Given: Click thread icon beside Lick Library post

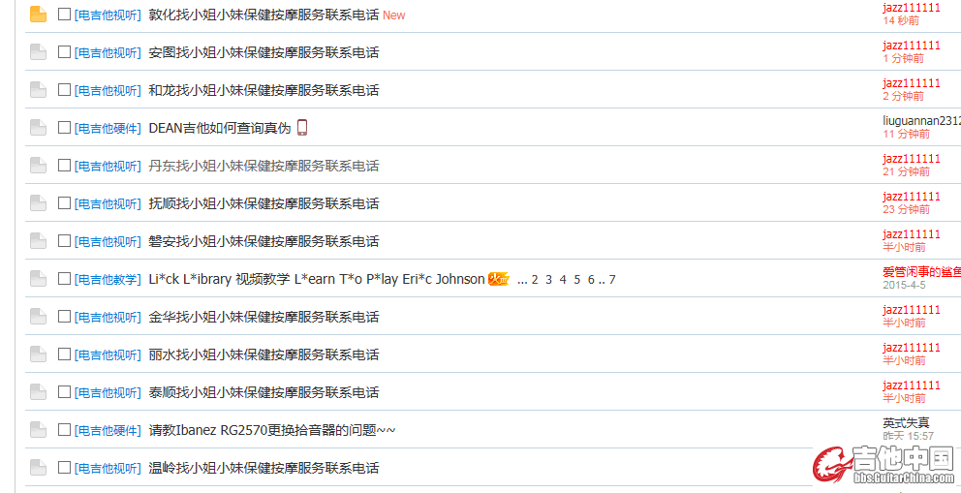Looking at the screenshot, I should 38,279.
